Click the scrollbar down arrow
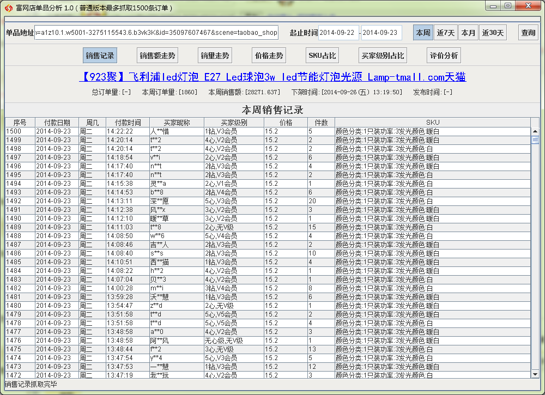 tap(535, 374)
